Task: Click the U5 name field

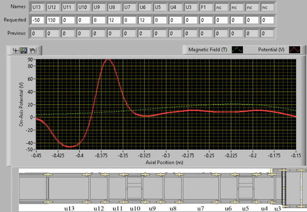Action: click(160, 7)
